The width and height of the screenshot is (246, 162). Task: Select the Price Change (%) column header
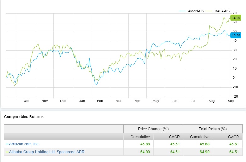[x=153, y=129]
